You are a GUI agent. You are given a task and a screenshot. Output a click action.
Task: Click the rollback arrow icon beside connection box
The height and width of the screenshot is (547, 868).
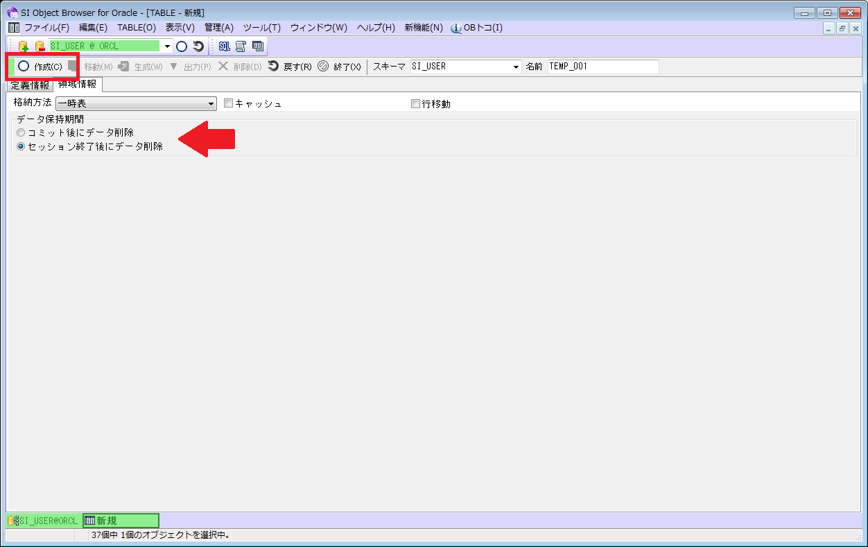pyautogui.click(x=198, y=46)
